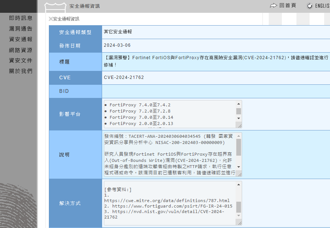Viewport: 330px width, 228px height.
Task: Click the circular icon beside ENGLISH
Action: click(x=309, y=6)
